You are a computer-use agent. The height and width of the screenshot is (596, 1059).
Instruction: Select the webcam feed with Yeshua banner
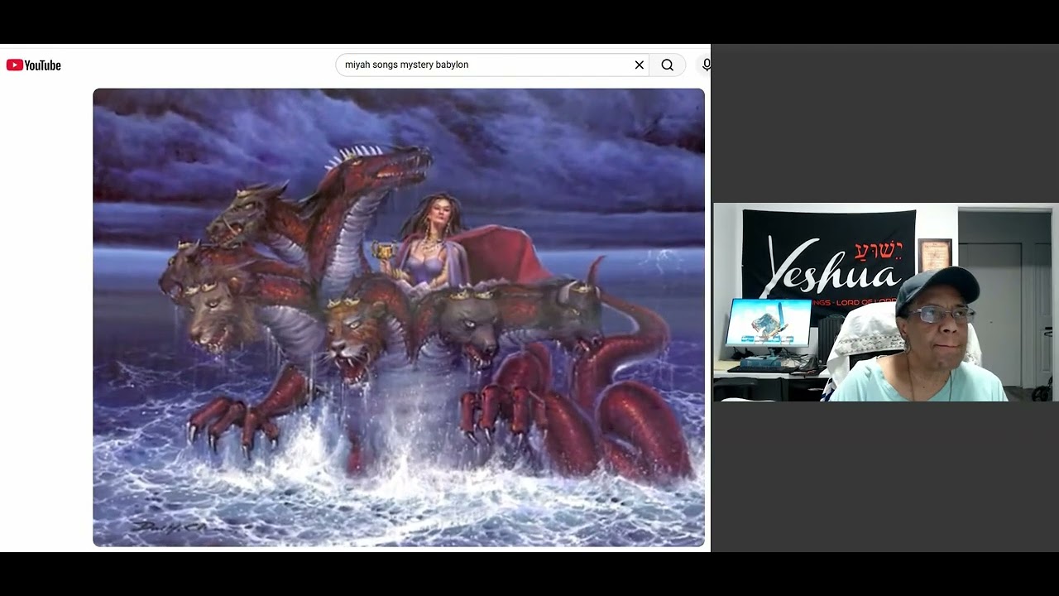[886, 302]
